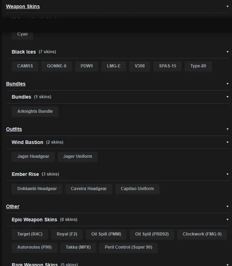Collapse the Epic Weapon Skins arrow
Image resolution: width=232 pixels, height=266 pixels.
(x=227, y=220)
